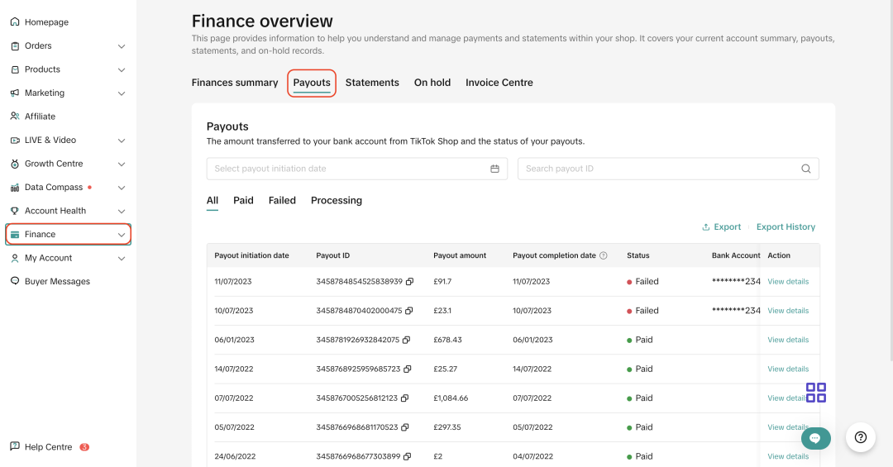View details for the £91.7 payout
The height and width of the screenshot is (467, 893).
pyautogui.click(x=788, y=282)
